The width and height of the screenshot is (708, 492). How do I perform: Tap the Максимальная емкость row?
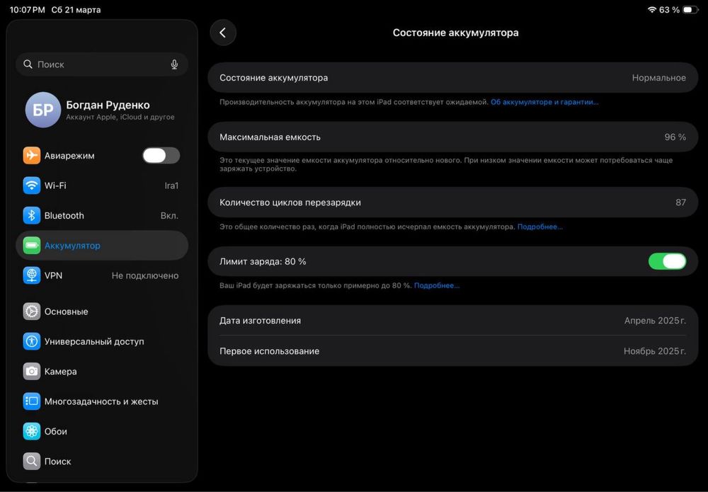tap(453, 137)
